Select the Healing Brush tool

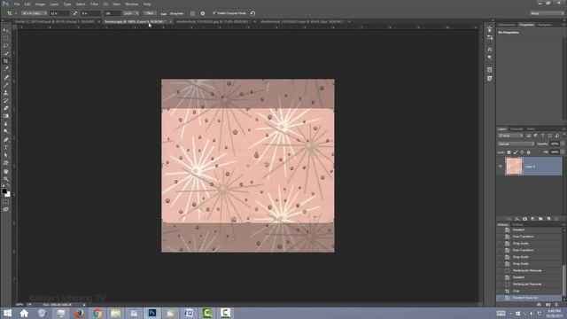[6, 77]
